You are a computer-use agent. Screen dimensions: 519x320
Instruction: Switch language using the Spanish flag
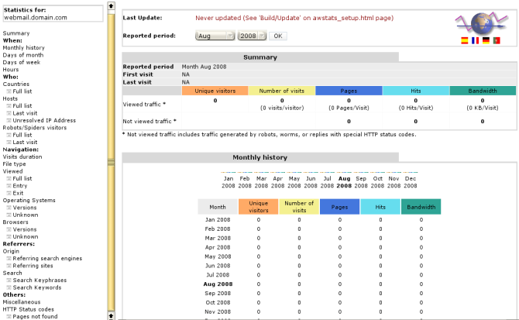[464, 40]
